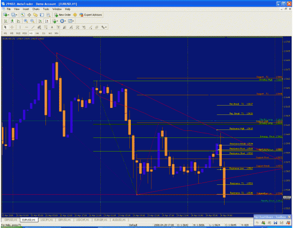
Task: Open the Market Watch window icon
Action: (23, 15)
